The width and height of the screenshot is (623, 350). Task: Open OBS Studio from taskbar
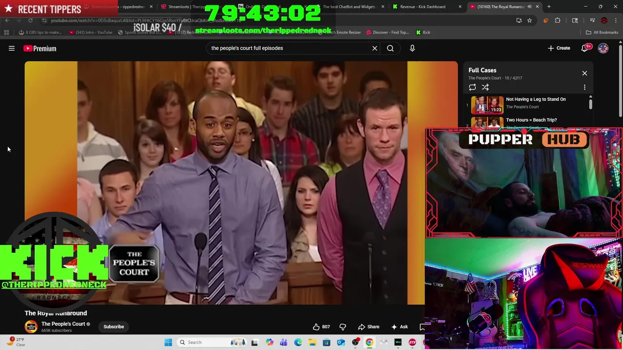click(355, 342)
